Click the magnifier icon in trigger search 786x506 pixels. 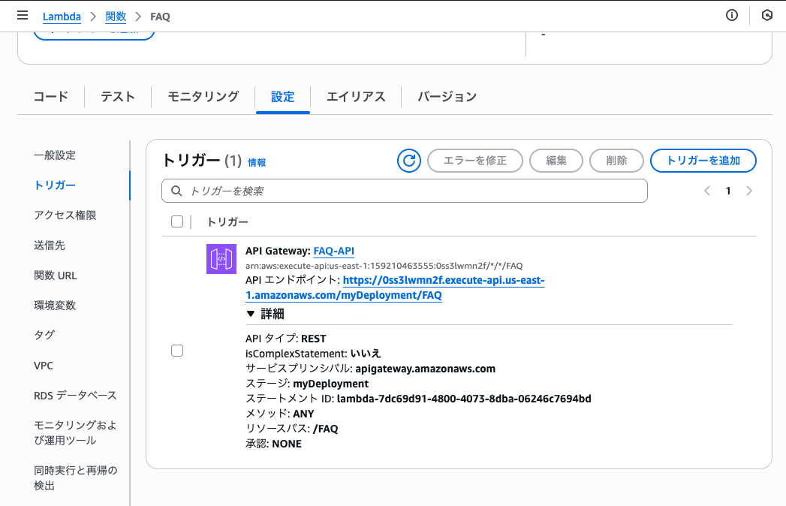(176, 191)
